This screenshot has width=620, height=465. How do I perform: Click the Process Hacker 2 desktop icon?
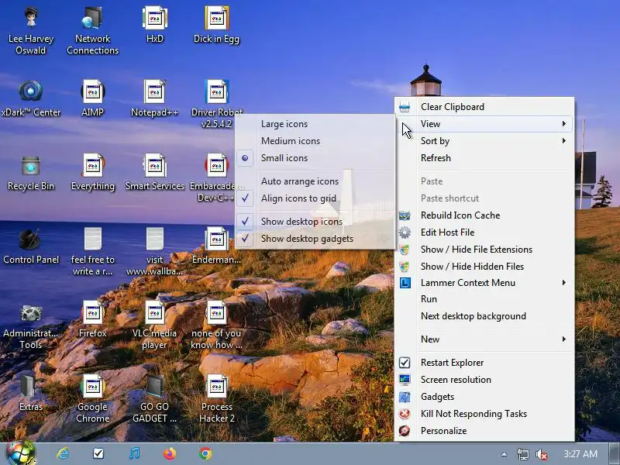click(x=216, y=398)
